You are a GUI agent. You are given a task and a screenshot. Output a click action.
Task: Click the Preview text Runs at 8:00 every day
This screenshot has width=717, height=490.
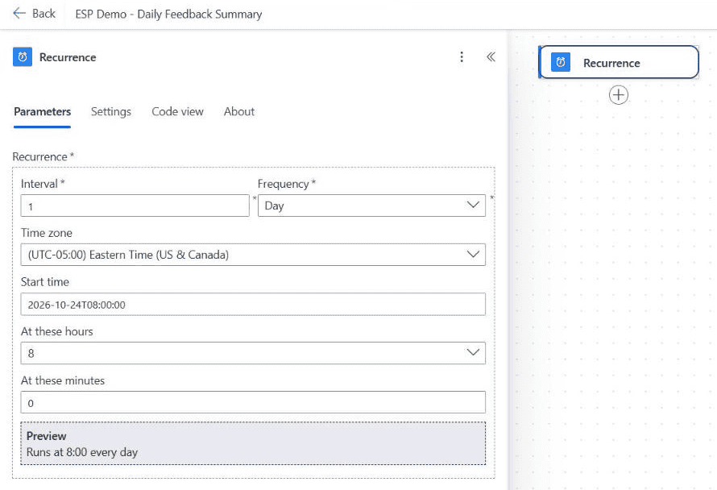point(82,452)
